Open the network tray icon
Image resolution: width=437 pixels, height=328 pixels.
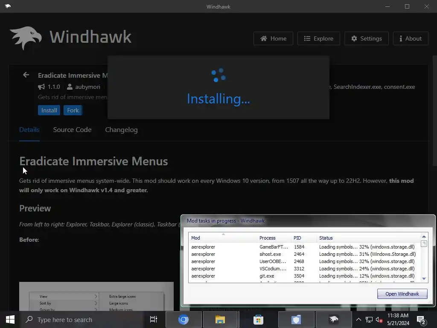pyautogui.click(x=369, y=319)
